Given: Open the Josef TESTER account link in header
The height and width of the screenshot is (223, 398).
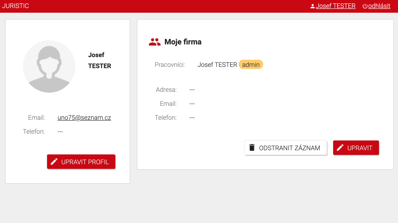Looking at the screenshot, I should pos(335,6).
